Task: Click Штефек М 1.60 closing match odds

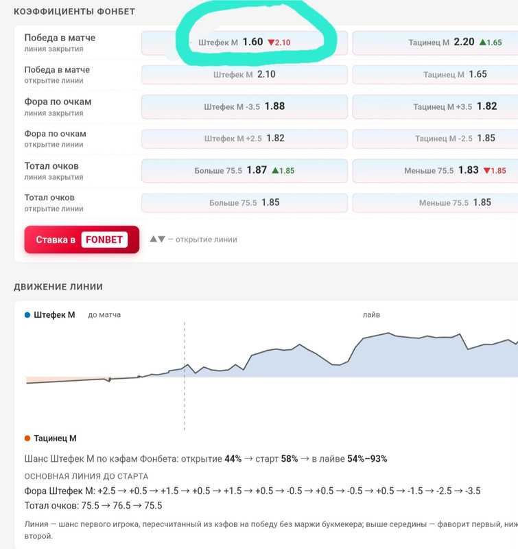Action: (244, 43)
